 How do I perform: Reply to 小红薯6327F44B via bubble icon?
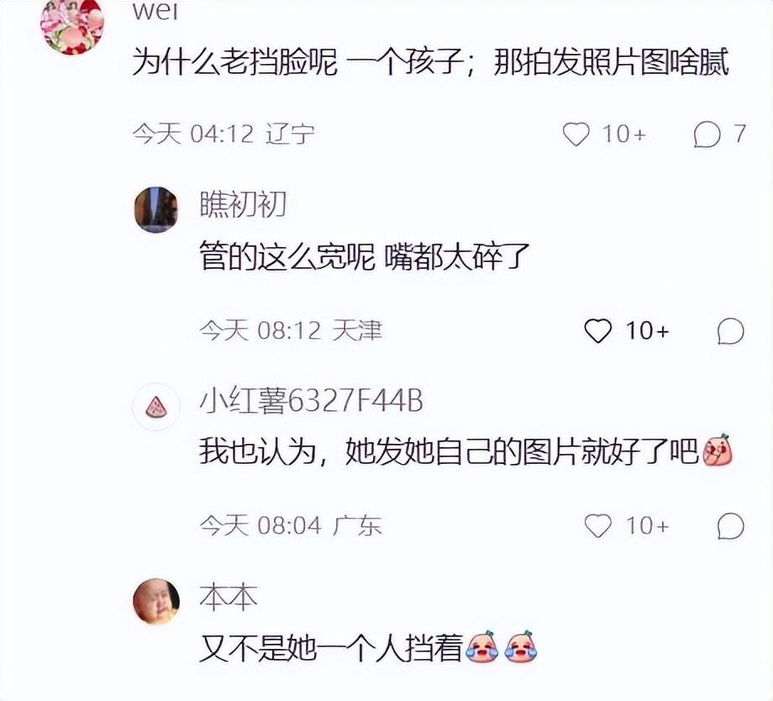pos(731,526)
